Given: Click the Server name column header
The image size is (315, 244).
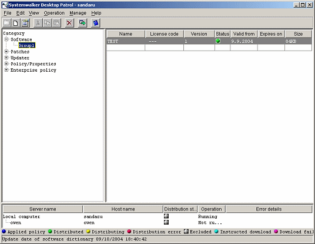Looking at the screenshot, I should (x=43, y=209).
